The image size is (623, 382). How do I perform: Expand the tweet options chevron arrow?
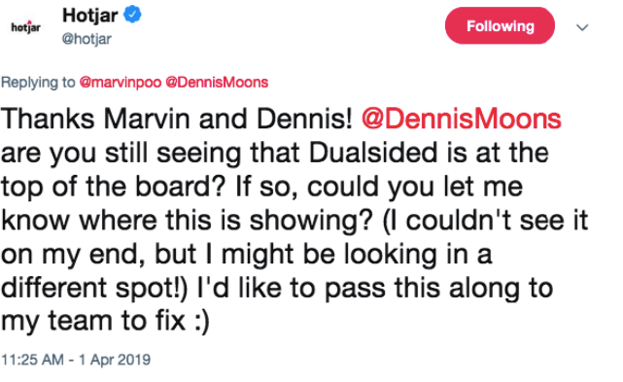click(x=582, y=27)
